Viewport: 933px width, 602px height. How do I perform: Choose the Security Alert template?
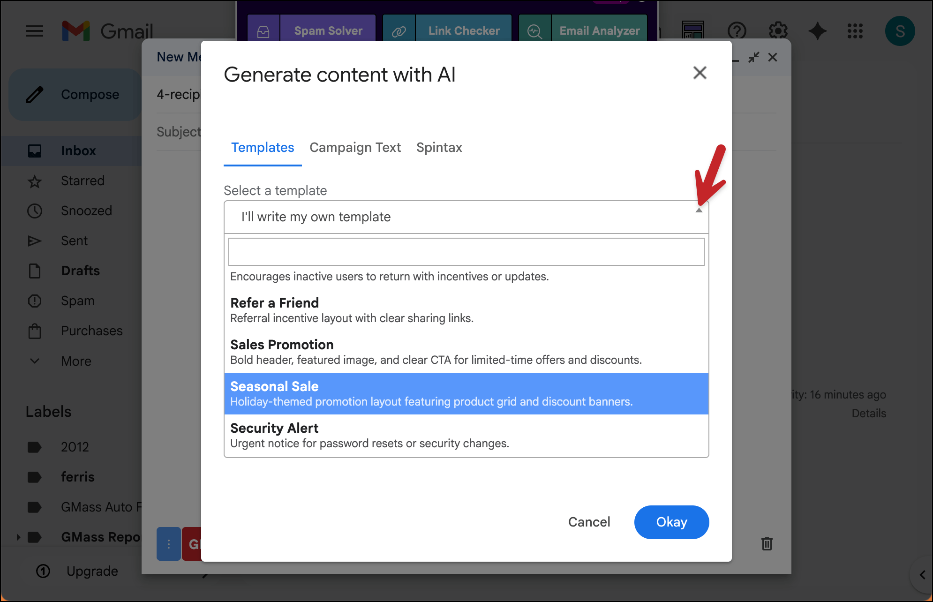coord(466,435)
